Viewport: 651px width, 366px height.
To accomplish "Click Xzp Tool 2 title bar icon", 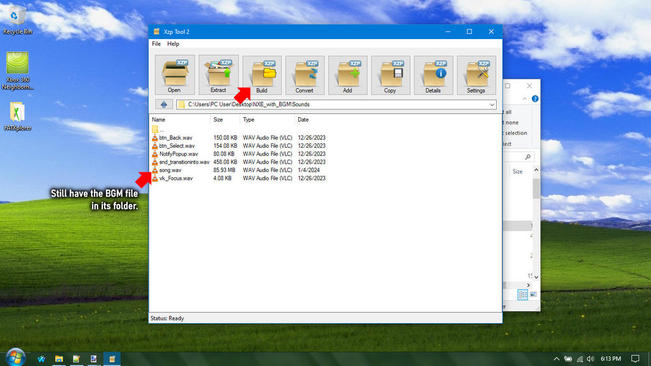I will pyautogui.click(x=156, y=31).
